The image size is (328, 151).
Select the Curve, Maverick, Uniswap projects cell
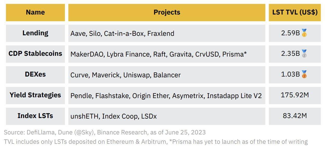[167, 75]
